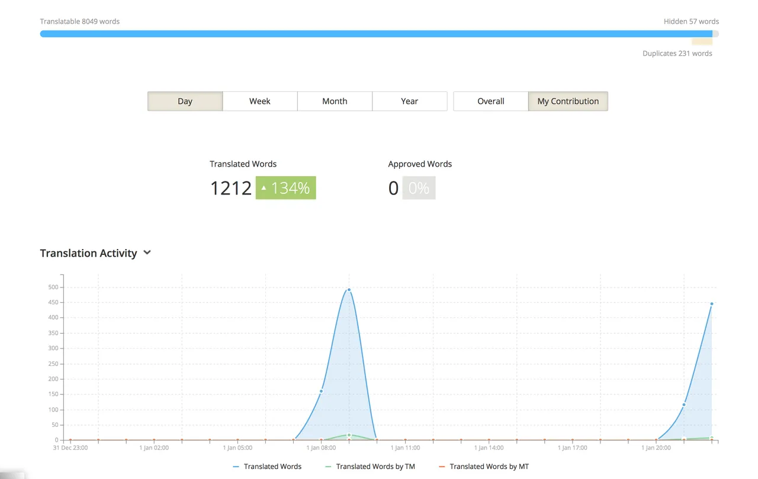This screenshot has width=758, height=479.
Task: Click the blue data point near 115
Action: 684,405
